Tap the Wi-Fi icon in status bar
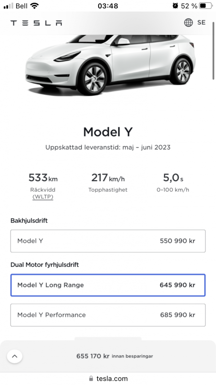The image size is (216, 385). coord(34,6)
